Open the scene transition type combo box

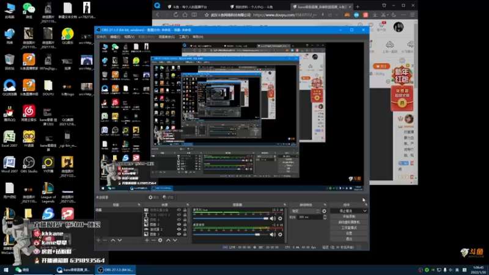pos(304,211)
